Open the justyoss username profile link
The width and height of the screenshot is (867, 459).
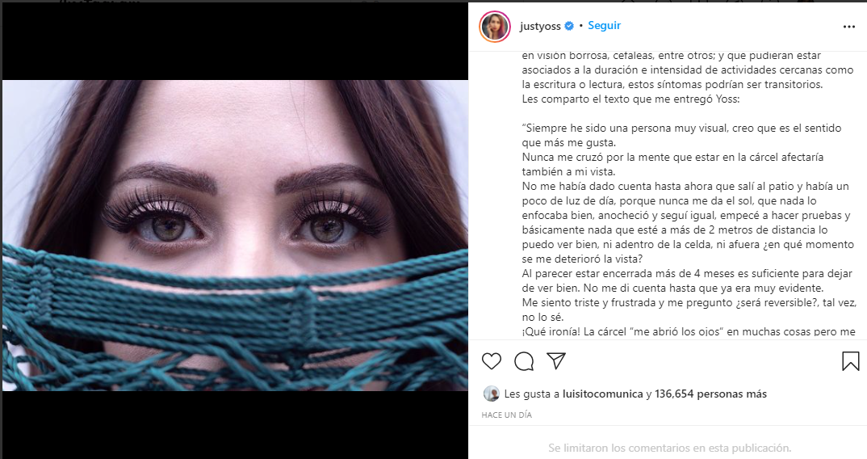(541, 26)
